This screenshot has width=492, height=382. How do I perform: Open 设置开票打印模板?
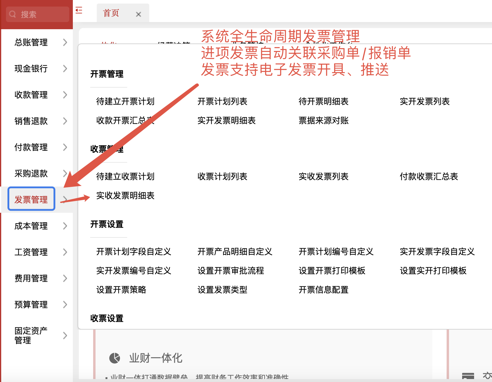point(332,271)
